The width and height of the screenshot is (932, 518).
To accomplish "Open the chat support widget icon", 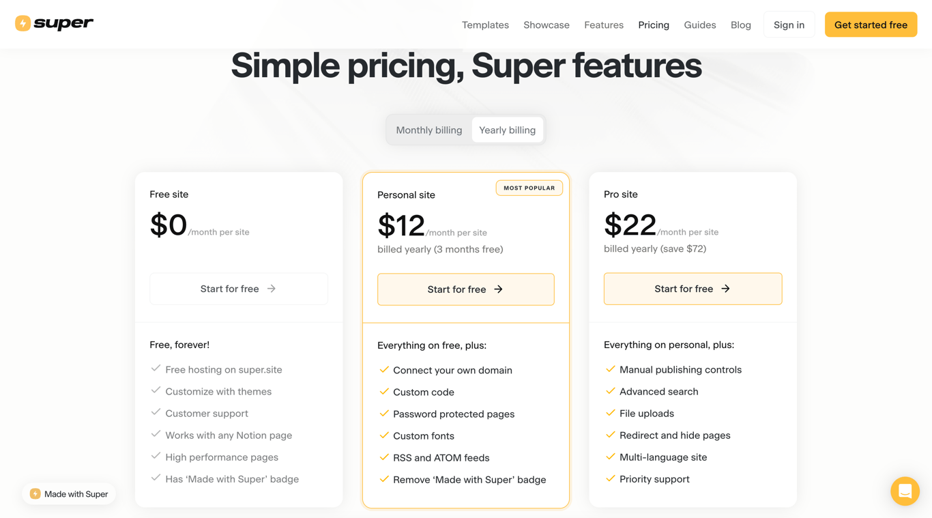I will pos(905,491).
